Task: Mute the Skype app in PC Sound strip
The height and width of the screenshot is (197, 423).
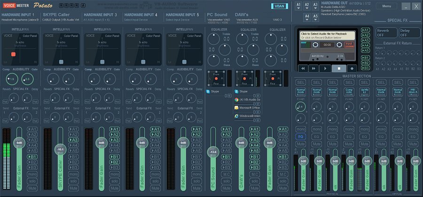Action: [229, 95]
